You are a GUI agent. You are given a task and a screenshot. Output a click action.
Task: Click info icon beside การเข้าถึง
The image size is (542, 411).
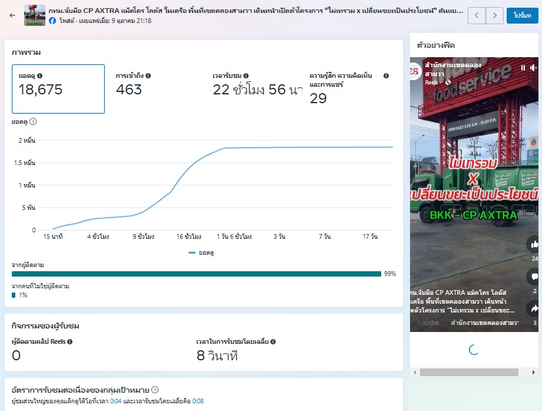148,76
